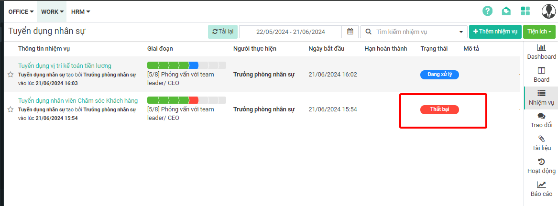Click the user profile avatar
This screenshot has height=206, width=558.
(x=548, y=11)
